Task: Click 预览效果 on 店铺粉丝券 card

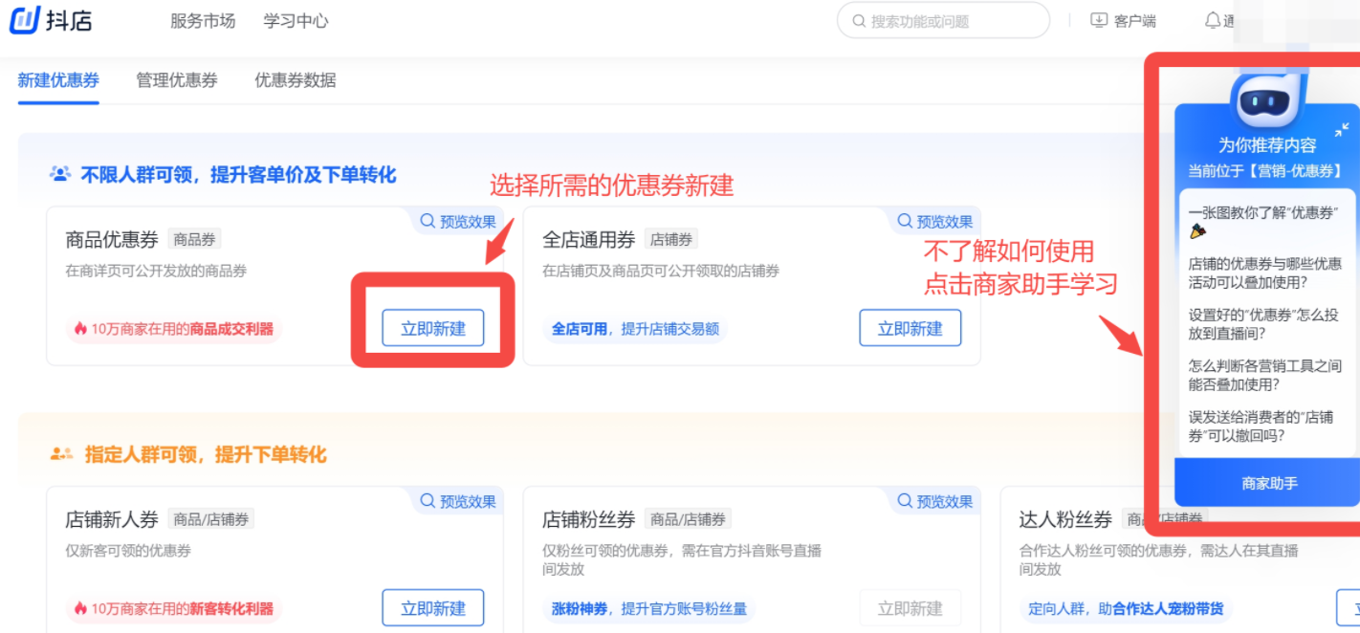Action: pos(935,501)
